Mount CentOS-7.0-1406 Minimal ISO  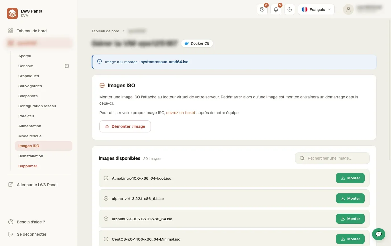[x=350, y=239]
